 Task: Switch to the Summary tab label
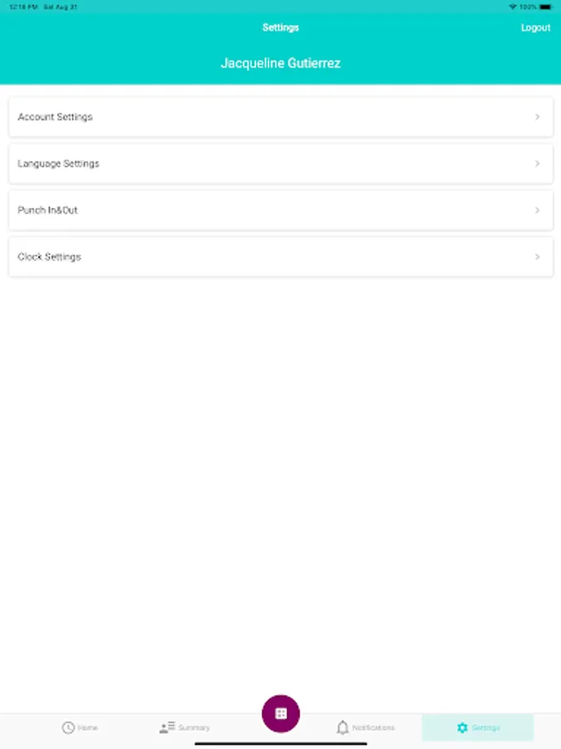click(x=194, y=727)
